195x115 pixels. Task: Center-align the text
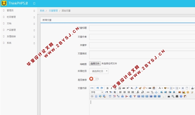[125, 92]
